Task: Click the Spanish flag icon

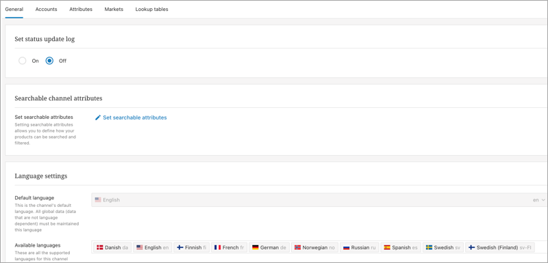Action: [387, 248]
